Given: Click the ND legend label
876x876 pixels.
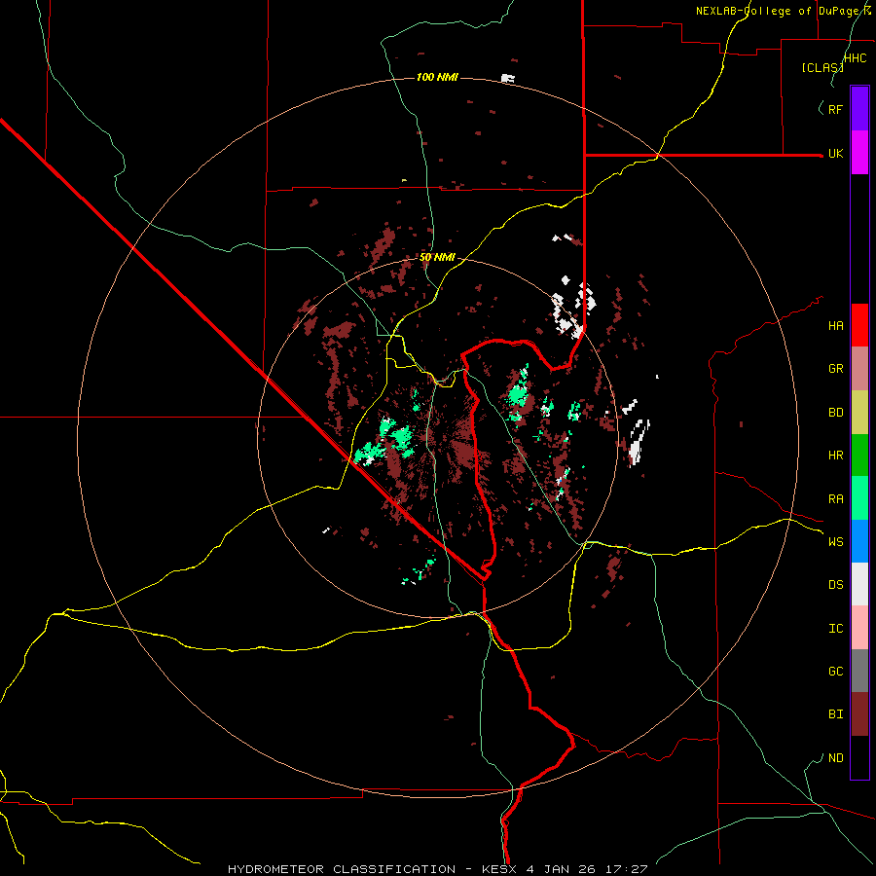Looking at the screenshot, I should [835, 758].
